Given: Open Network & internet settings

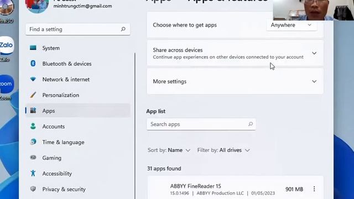Looking at the screenshot, I should [78, 80].
